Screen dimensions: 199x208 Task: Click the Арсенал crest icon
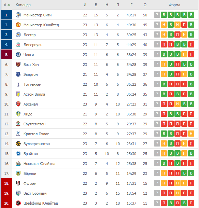pos(18,104)
